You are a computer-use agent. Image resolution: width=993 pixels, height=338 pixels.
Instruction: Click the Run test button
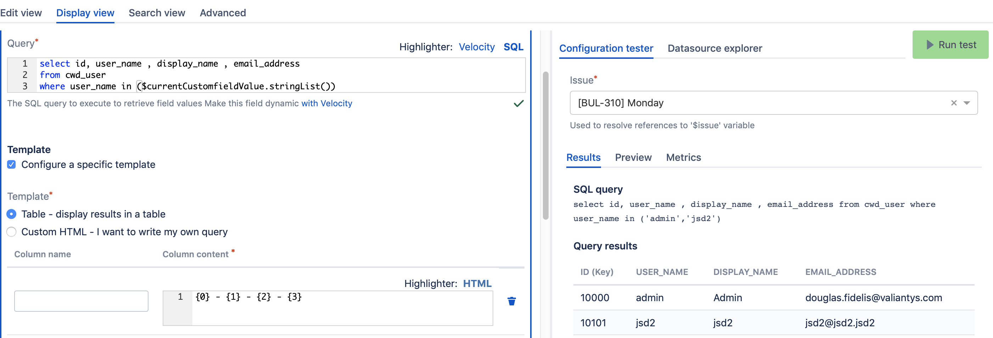(950, 44)
